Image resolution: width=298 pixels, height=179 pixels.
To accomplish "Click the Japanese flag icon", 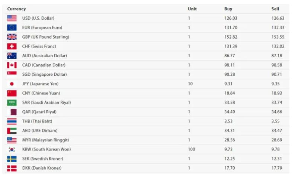I will [x=12, y=84].
